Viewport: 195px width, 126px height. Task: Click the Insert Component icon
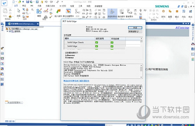coord(58,11)
